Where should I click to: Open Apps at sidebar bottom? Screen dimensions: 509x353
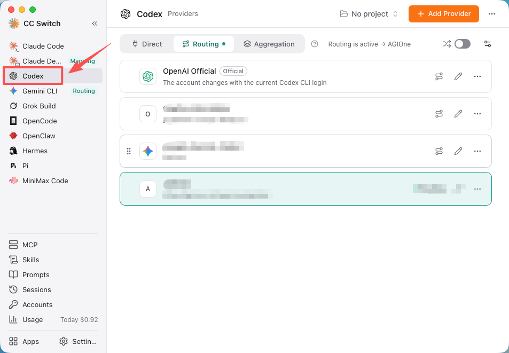(x=24, y=341)
